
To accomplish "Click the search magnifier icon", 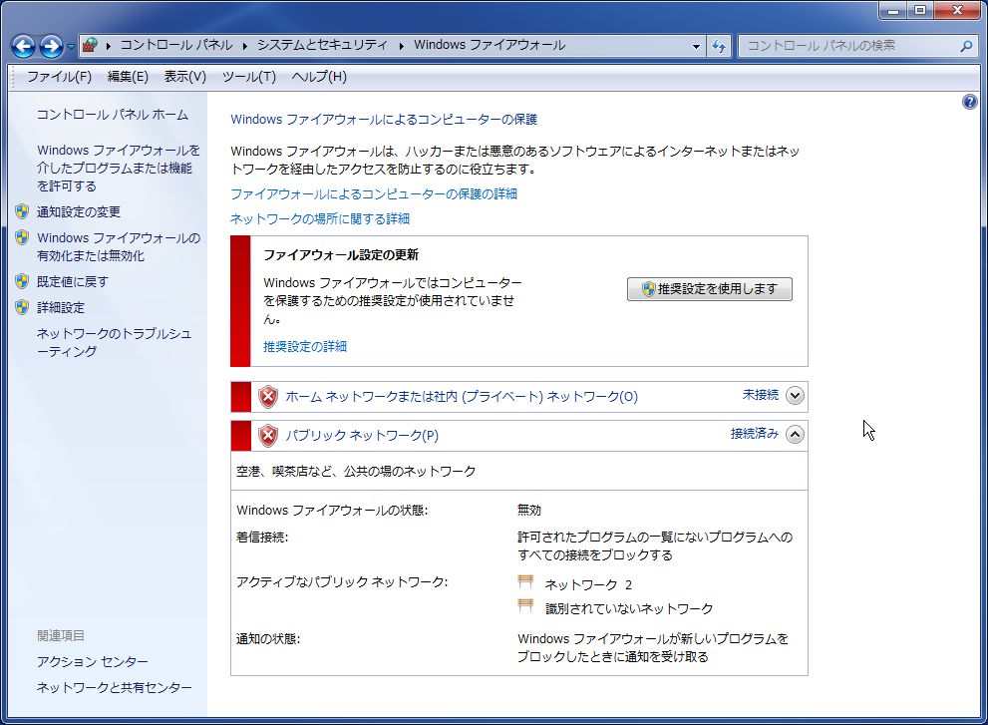I will (966, 46).
